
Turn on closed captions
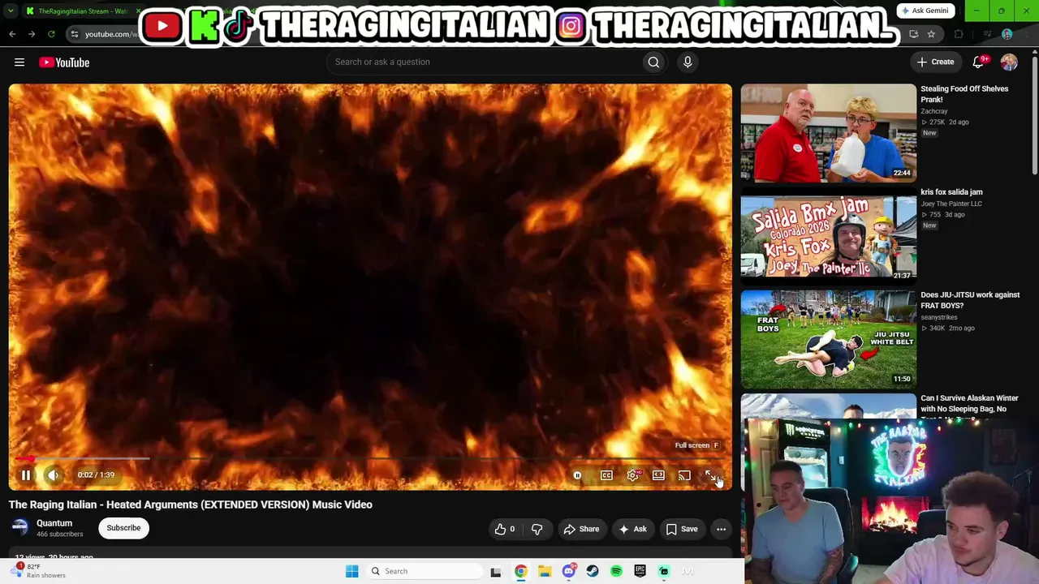(606, 475)
